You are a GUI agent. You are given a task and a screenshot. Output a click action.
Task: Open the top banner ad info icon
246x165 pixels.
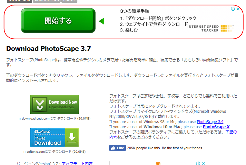coord(233,9)
